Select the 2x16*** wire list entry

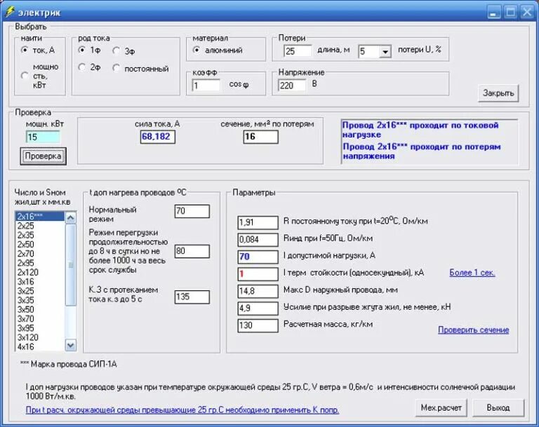click(x=40, y=217)
